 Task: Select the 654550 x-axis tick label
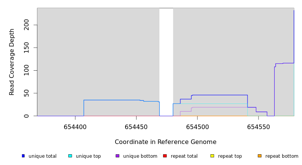tap(258, 127)
